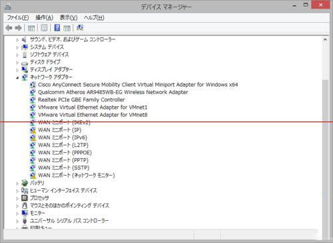Select WAN ミニポート (IP) entry
Viewport: 333px width, 243px height.
tap(60, 130)
